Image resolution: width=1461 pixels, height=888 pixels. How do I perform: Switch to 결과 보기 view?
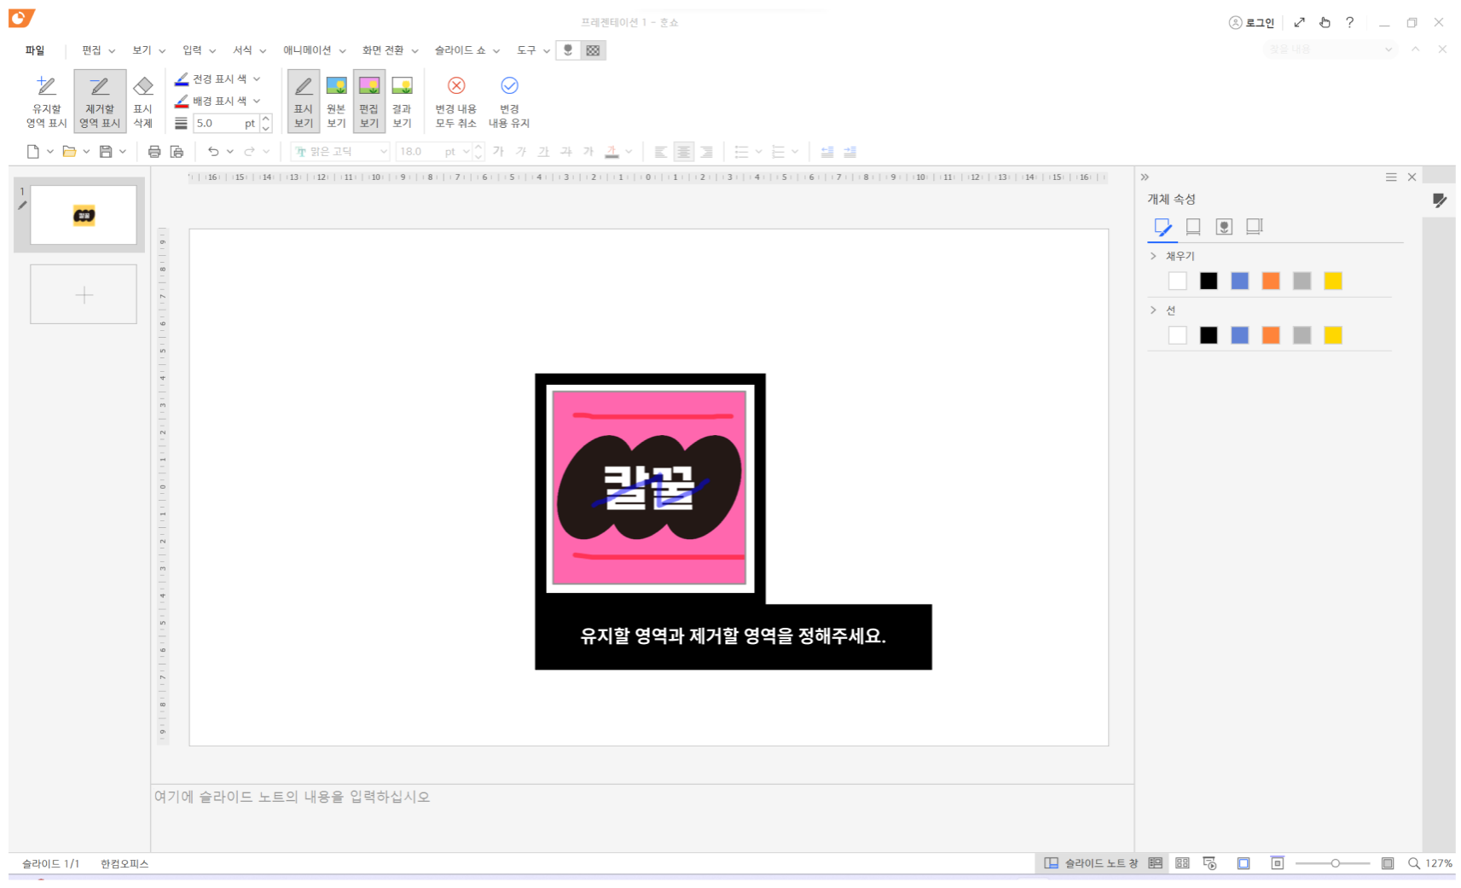coord(403,100)
